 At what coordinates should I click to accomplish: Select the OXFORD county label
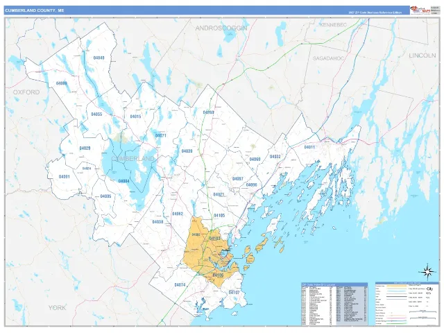26,92
